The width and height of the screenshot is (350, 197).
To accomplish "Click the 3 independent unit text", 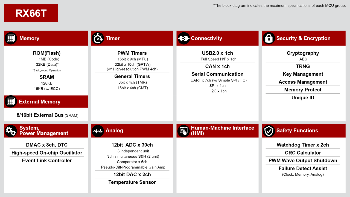I will click(x=133, y=151).
